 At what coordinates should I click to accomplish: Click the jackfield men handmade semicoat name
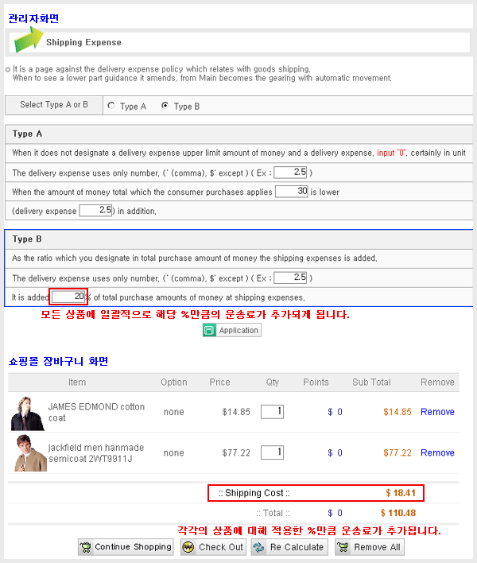click(x=95, y=452)
